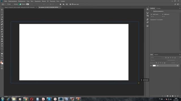Open the Изображение menu
Viewport: 181px width, 101px height.
22,1
